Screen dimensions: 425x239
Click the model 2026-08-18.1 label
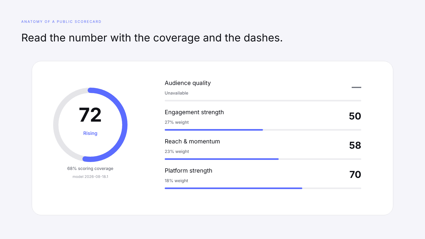point(90,177)
